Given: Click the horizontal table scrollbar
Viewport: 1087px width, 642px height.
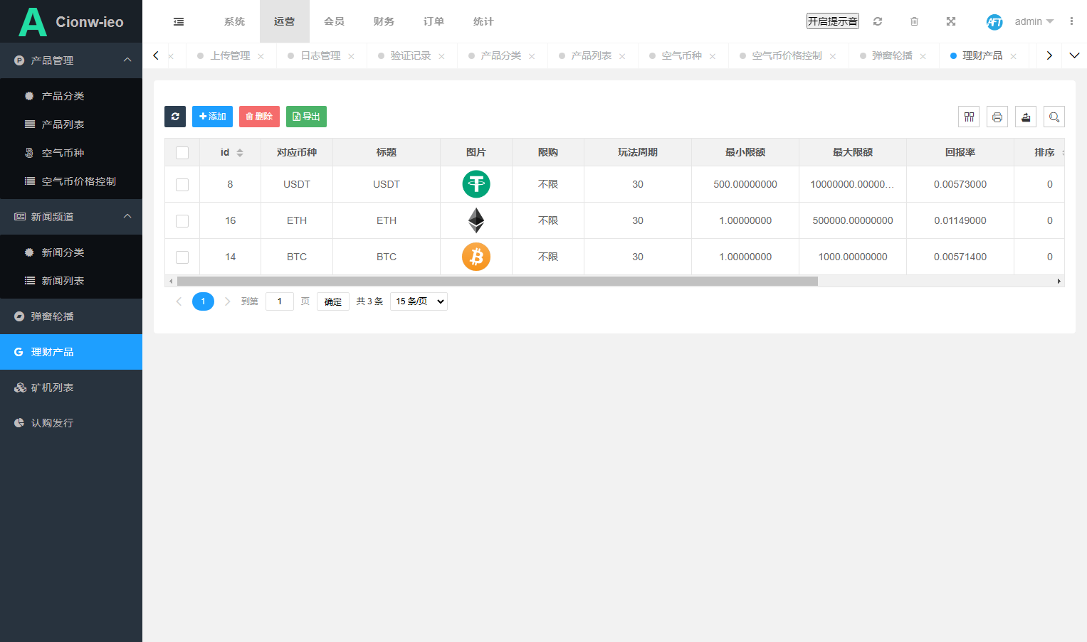Looking at the screenshot, I should [x=498, y=281].
